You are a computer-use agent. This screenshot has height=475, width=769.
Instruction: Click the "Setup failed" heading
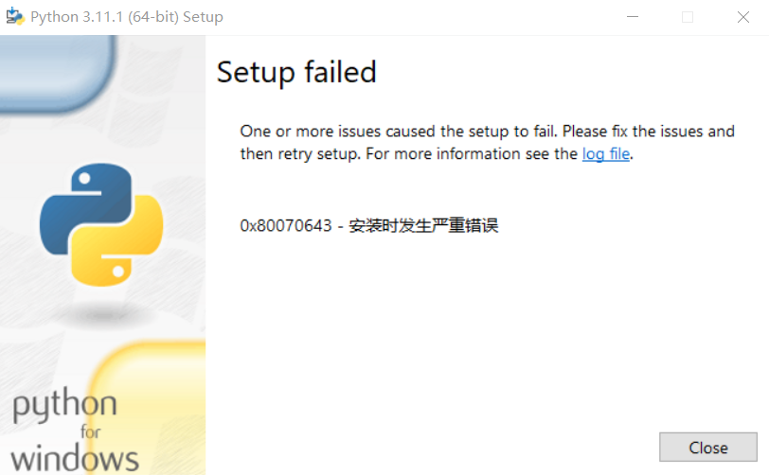[x=296, y=72]
